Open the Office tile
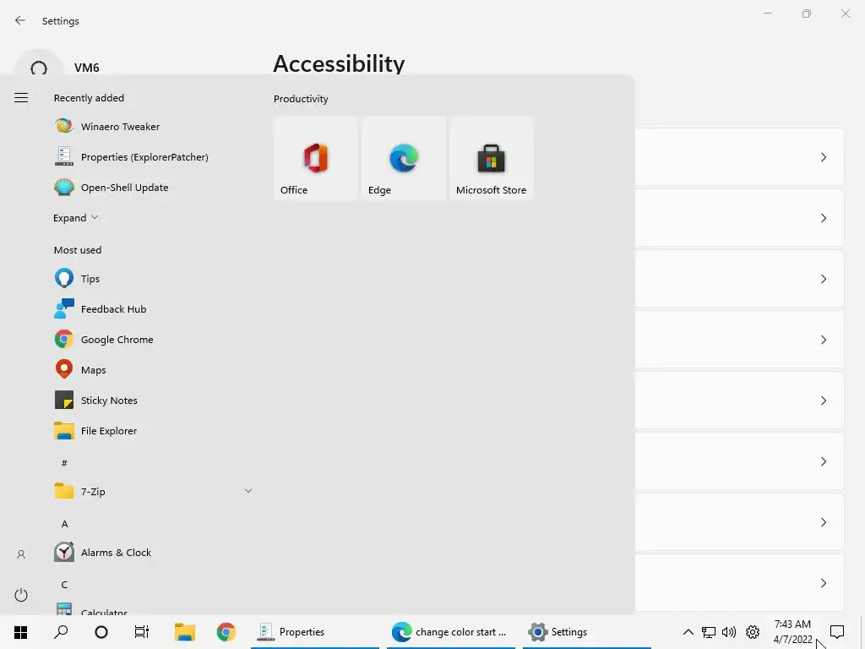This screenshot has width=865, height=649. (x=316, y=158)
